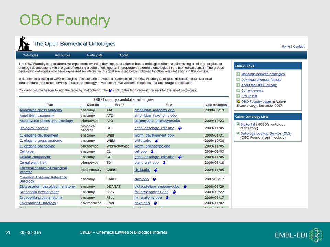The image size is (330, 247).
Task: Open the How to join link
Action: tap(249, 96)
